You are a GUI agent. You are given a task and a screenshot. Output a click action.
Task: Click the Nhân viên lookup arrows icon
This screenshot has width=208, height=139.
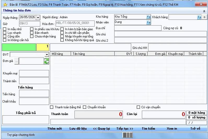tap(148, 22)
